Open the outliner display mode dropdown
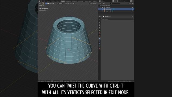The height and width of the screenshot is (97, 172). click(104, 4)
